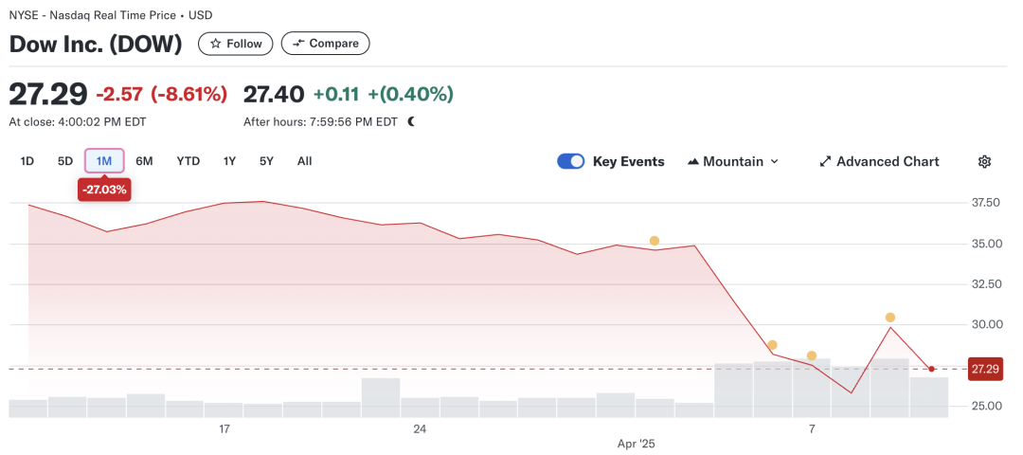Expand the Mountain chart style dropdown chevron
Viewport: 1023px width, 455px height.
(775, 162)
